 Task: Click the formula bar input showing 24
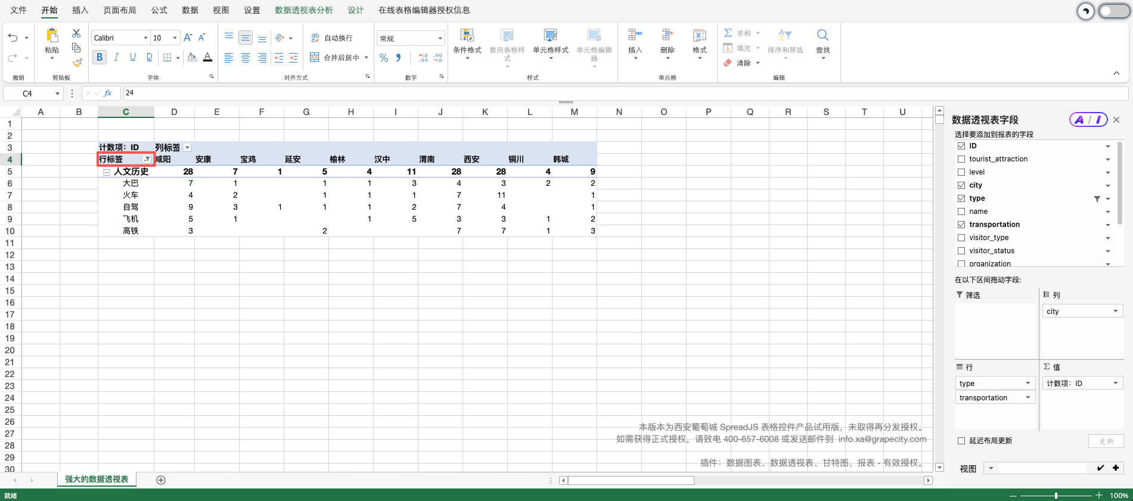coord(625,93)
